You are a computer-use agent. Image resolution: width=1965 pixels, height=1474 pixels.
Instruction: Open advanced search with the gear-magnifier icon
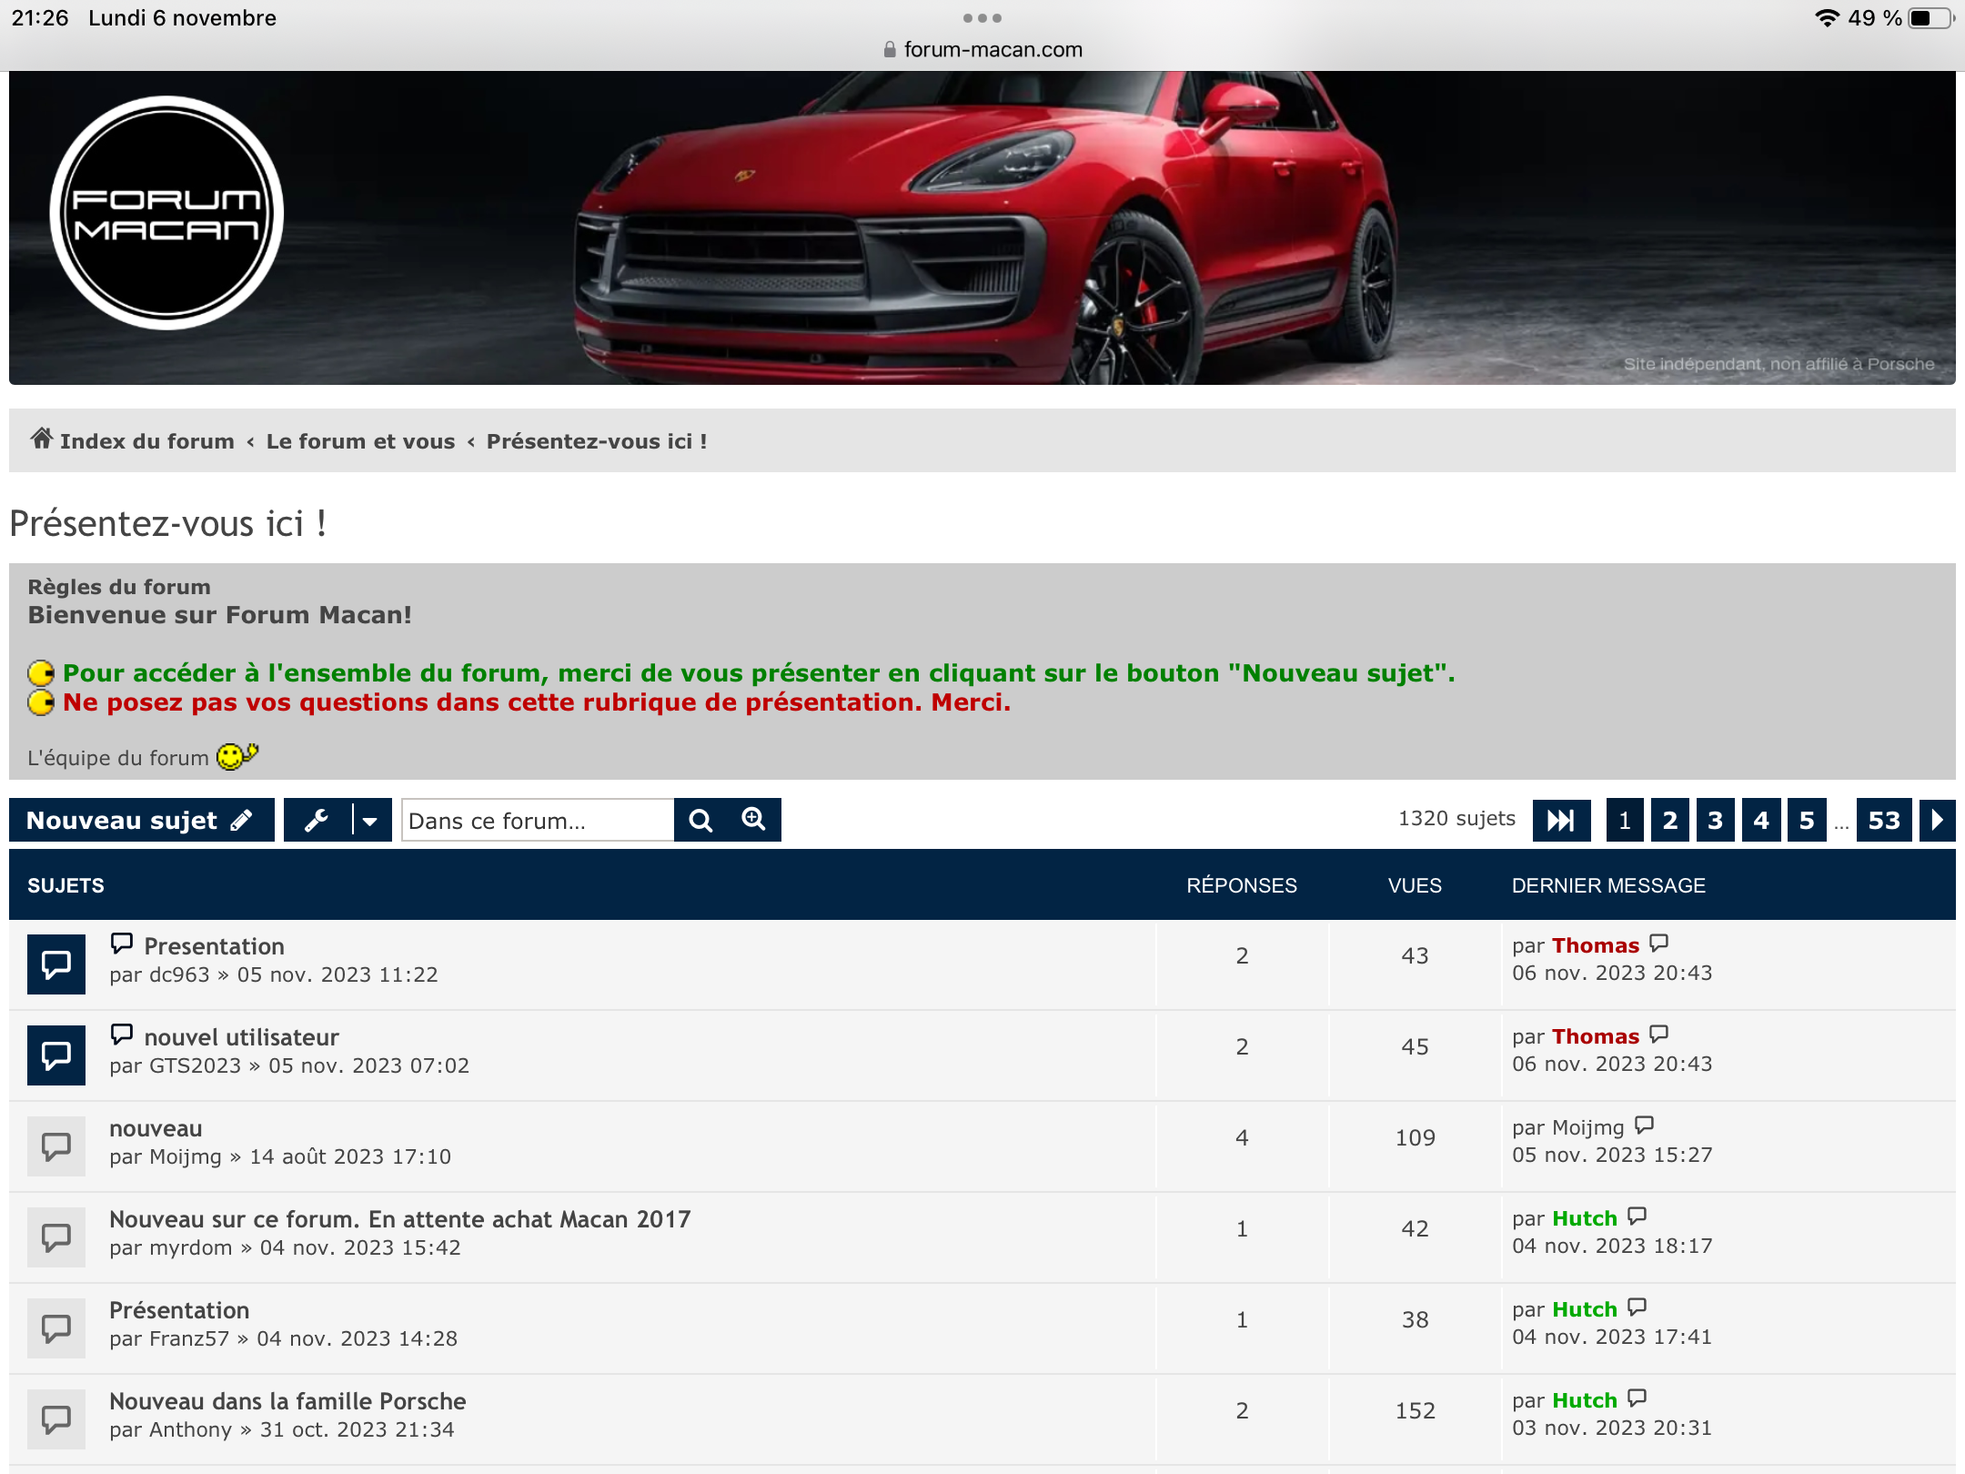pos(753,821)
